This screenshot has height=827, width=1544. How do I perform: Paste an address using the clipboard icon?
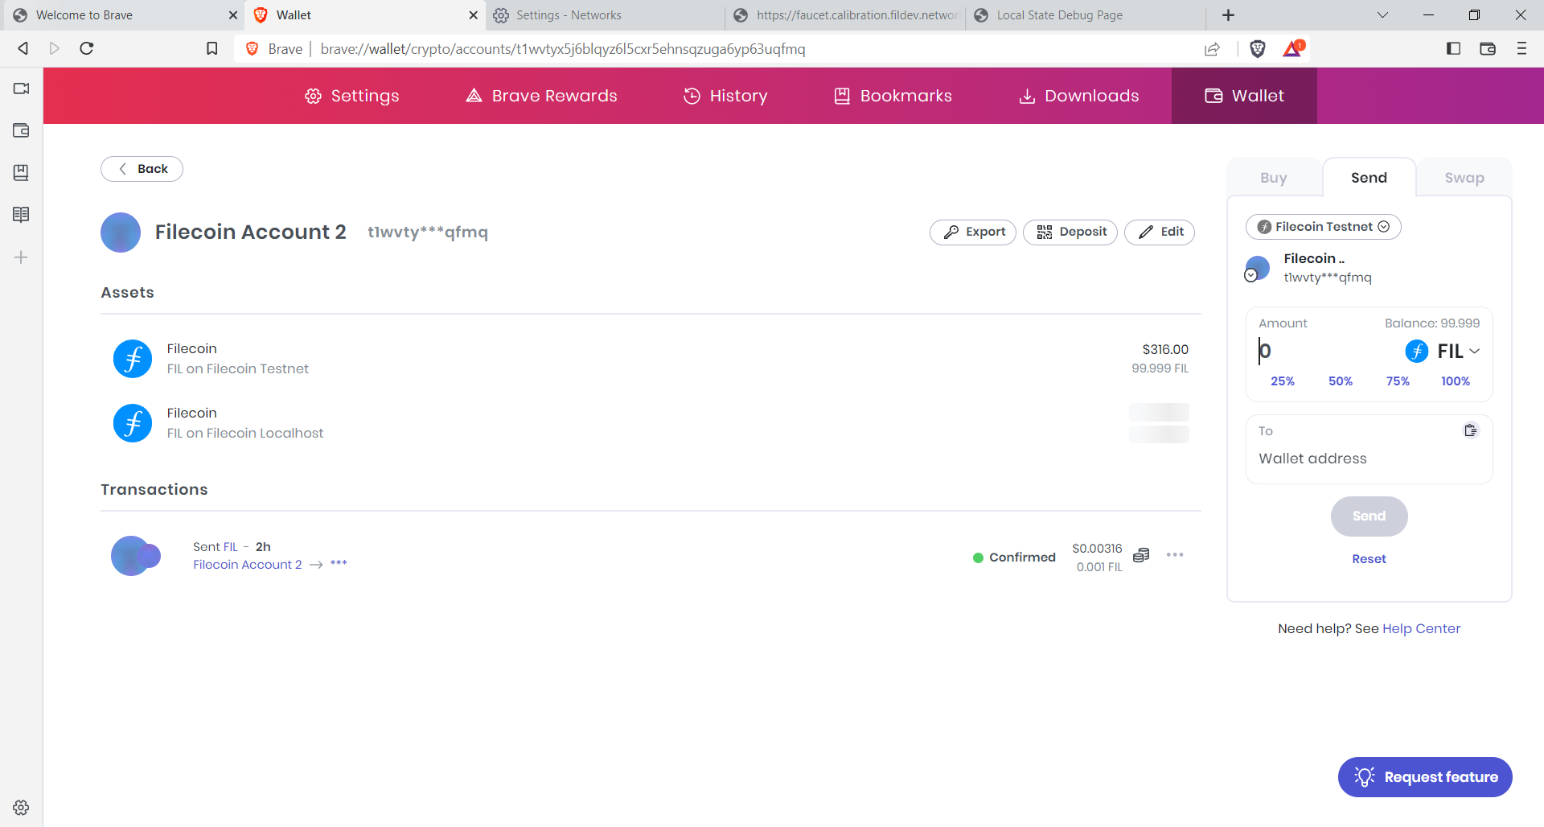pyautogui.click(x=1471, y=430)
